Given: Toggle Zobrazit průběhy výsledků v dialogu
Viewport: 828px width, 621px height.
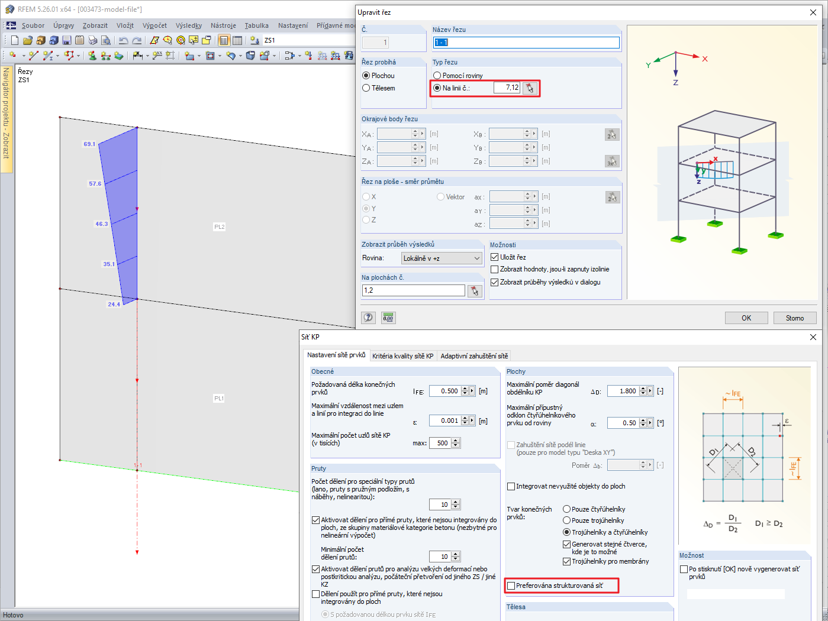Looking at the screenshot, I should [x=495, y=282].
